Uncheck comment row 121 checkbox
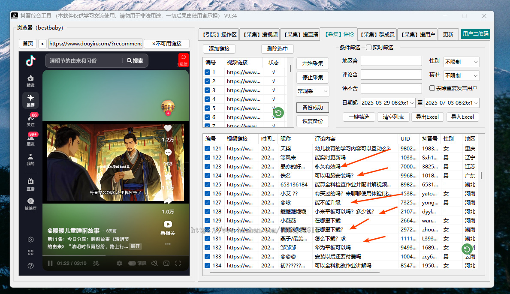Screen dimensions: 510x294 207,148
